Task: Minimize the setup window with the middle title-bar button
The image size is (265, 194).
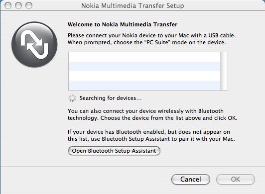Action: (18, 5)
